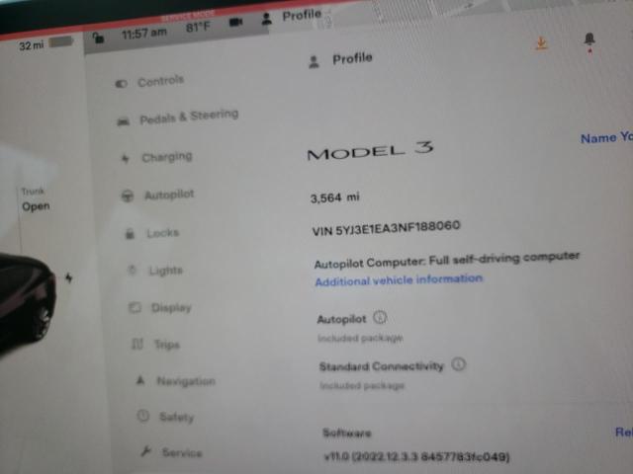Tap Included package under Standard Connectivity
The height and width of the screenshot is (474, 633).
[362, 385]
